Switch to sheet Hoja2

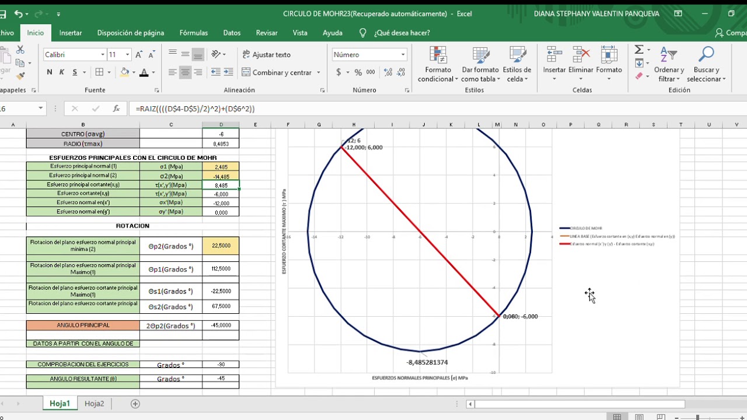(x=94, y=403)
